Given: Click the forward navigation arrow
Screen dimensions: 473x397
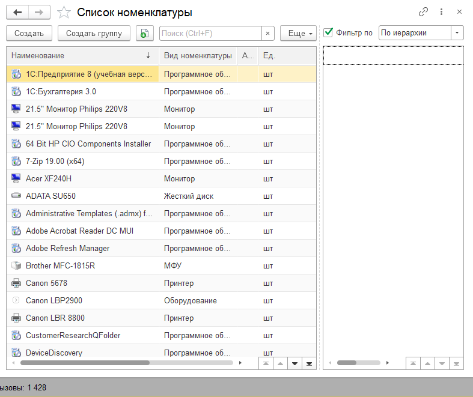Looking at the screenshot, I should click(x=39, y=12).
